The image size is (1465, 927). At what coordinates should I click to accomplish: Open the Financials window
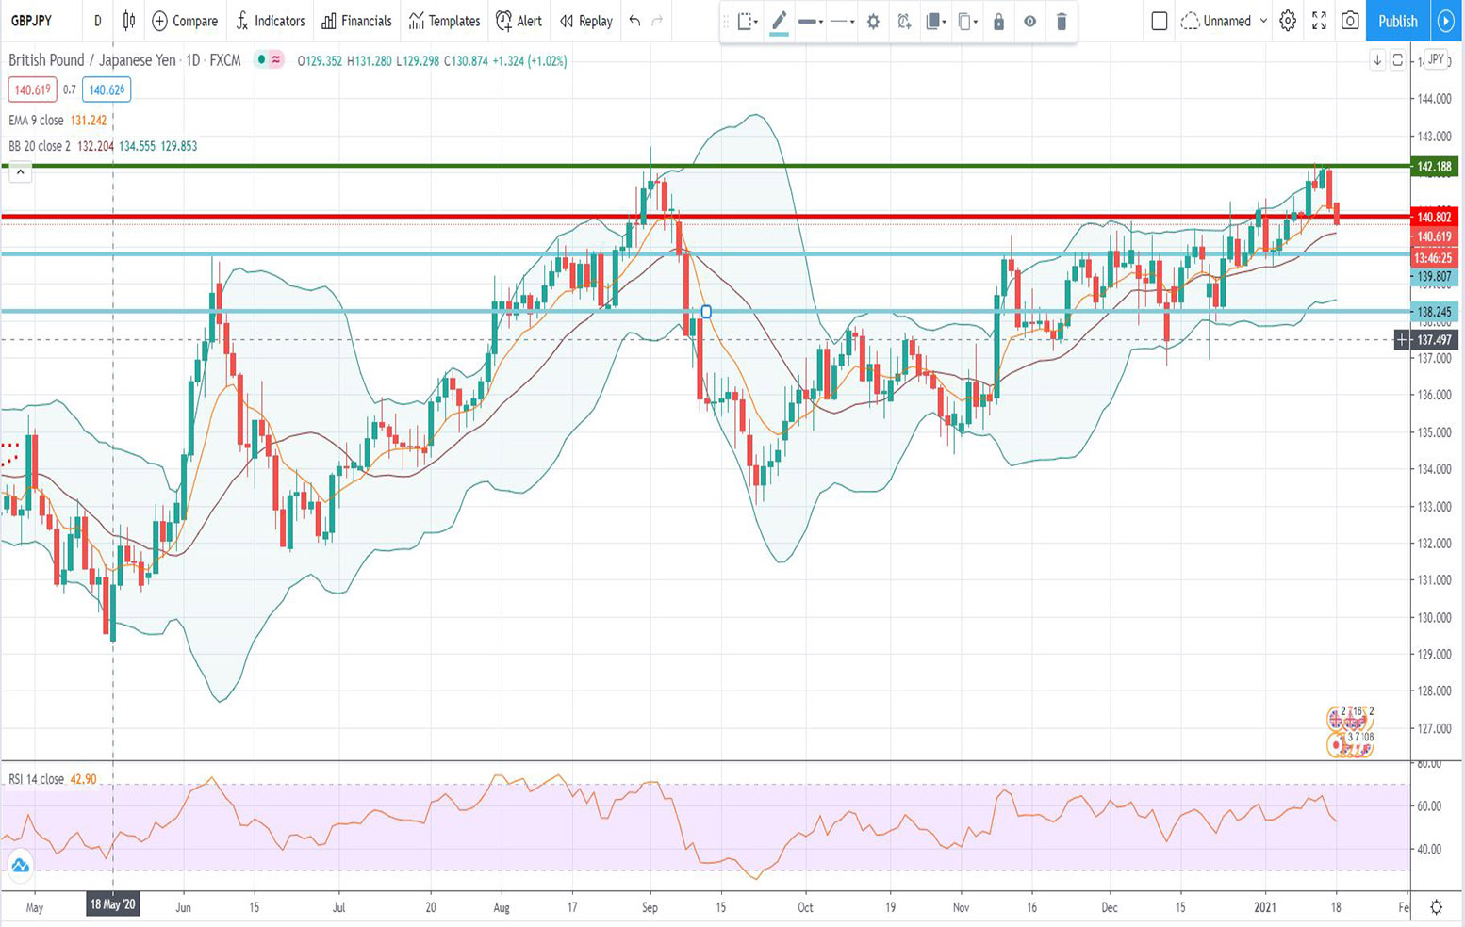coord(356,21)
